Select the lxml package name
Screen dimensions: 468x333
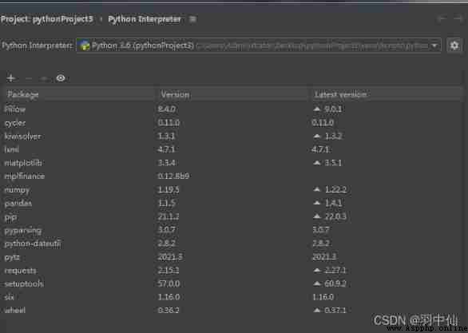pos(12,149)
